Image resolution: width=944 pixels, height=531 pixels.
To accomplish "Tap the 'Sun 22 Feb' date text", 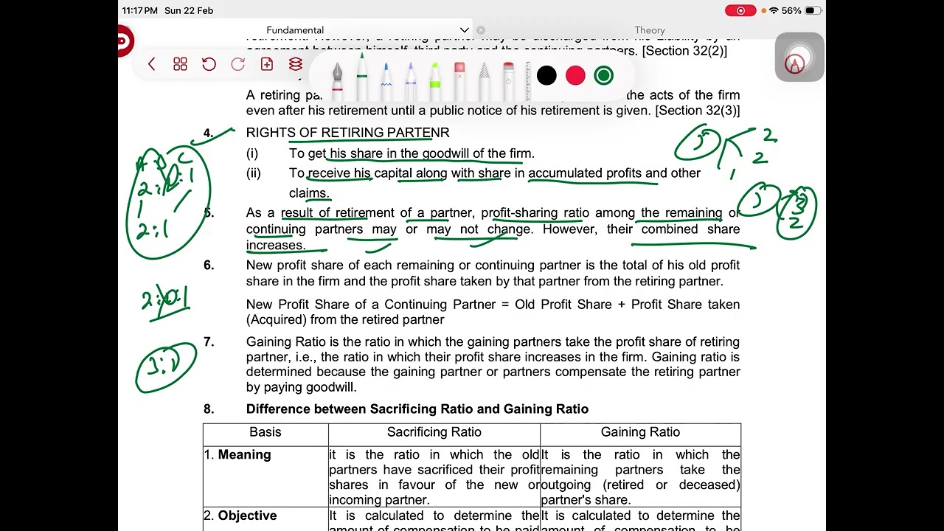I will coord(189,10).
